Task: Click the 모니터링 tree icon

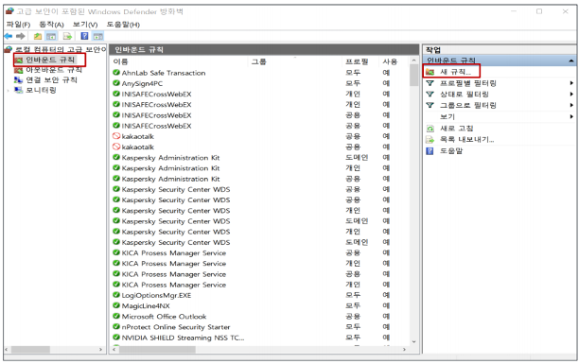Action: [x=19, y=90]
